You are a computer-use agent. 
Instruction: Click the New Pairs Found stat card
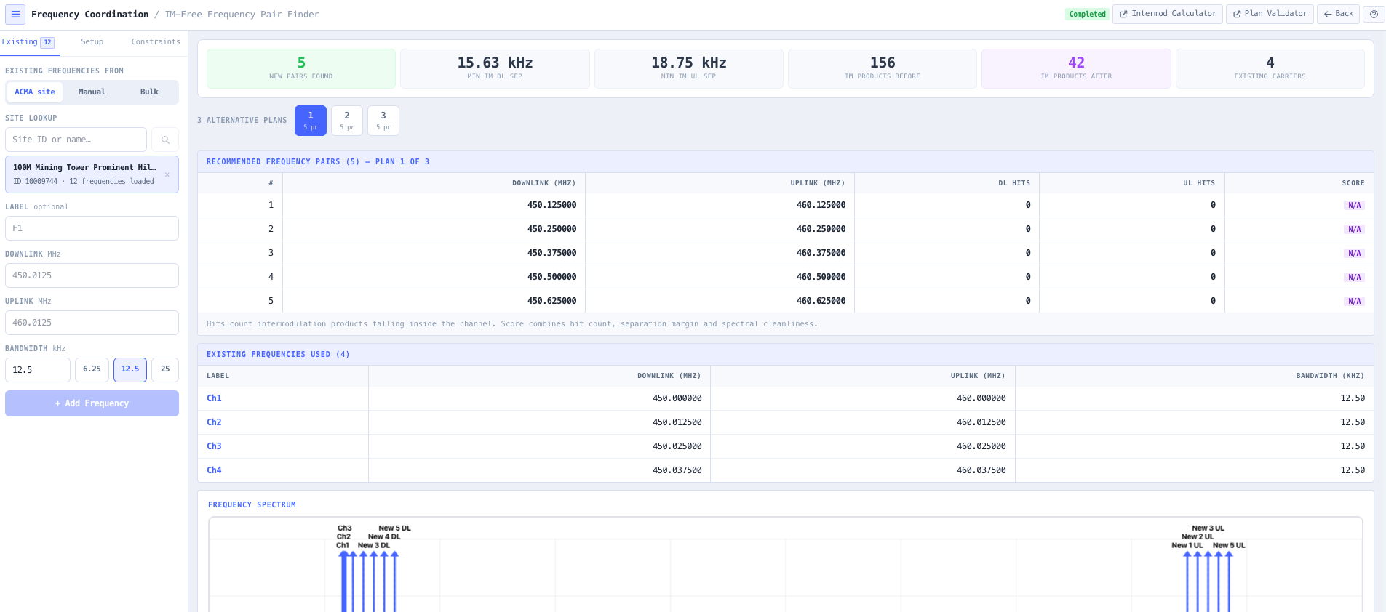click(301, 68)
